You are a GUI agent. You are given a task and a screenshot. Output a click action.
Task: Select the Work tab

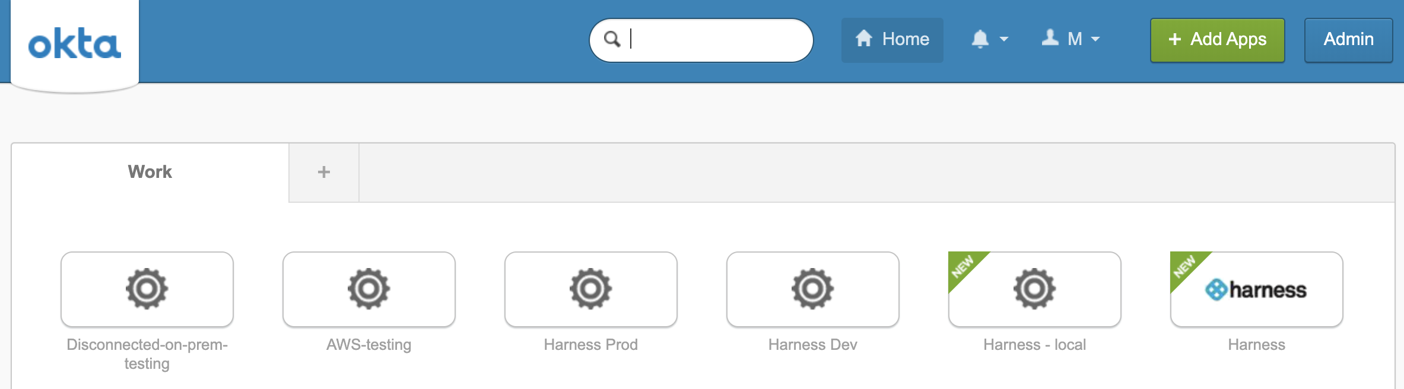pyautogui.click(x=150, y=172)
